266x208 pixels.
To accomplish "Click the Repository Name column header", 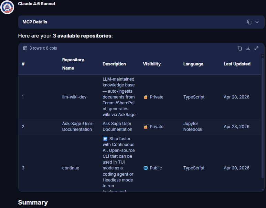I will [73, 64].
